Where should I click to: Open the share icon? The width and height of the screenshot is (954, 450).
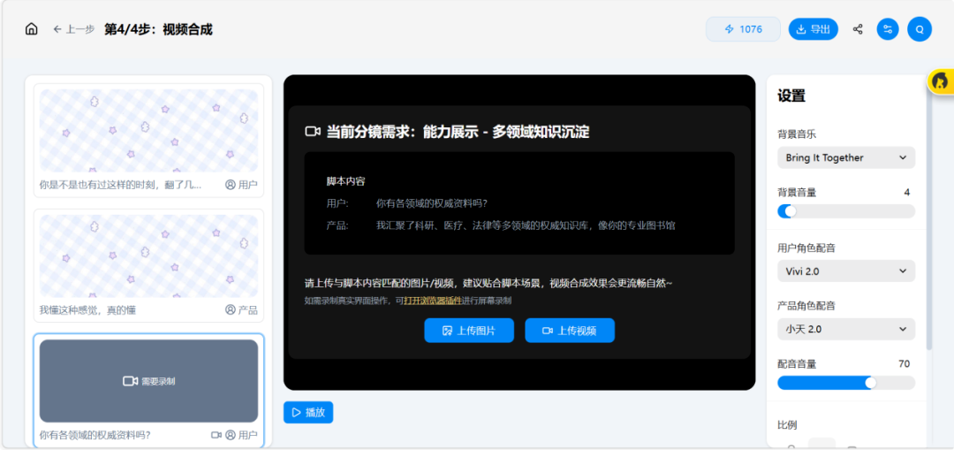pos(857,29)
